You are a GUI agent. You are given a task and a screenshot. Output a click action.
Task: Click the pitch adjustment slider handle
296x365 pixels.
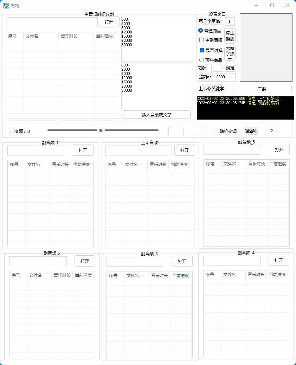[x=101, y=130]
